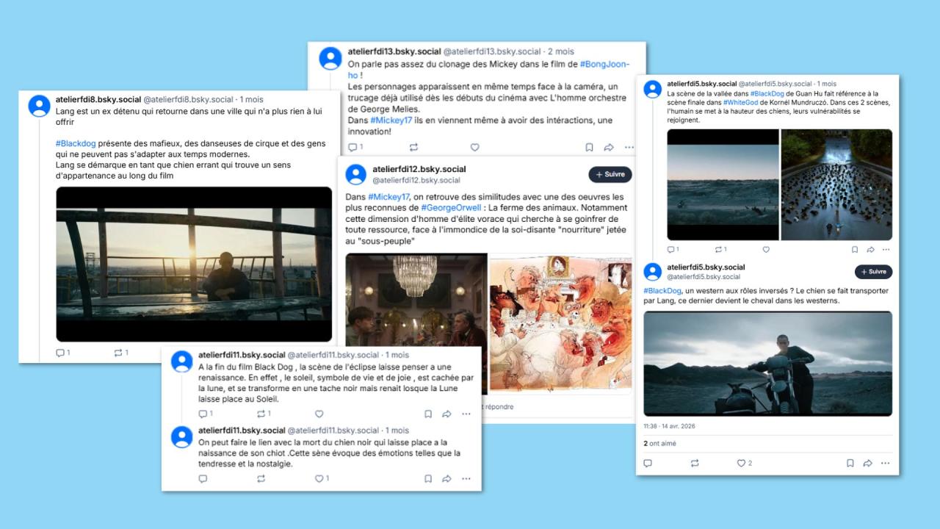The width and height of the screenshot is (940, 529).
Task: View the dogs street image from White God
Action: click(836, 184)
